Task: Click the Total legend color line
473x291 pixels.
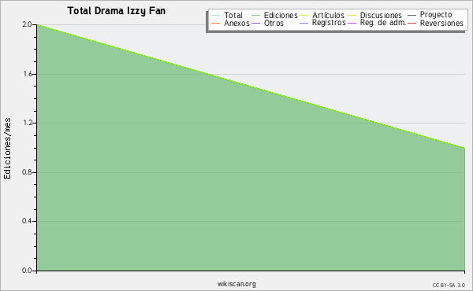Action: point(216,16)
